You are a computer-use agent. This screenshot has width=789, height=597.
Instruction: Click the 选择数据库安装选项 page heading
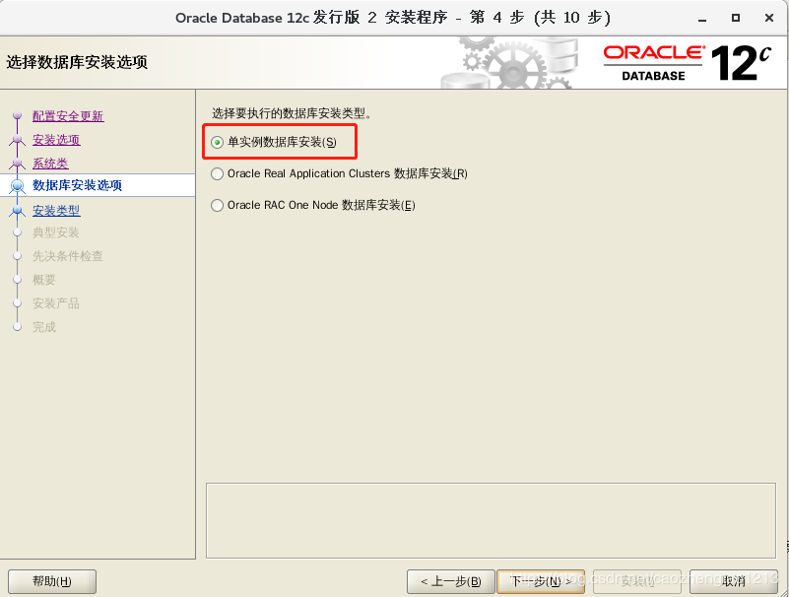(x=77, y=62)
